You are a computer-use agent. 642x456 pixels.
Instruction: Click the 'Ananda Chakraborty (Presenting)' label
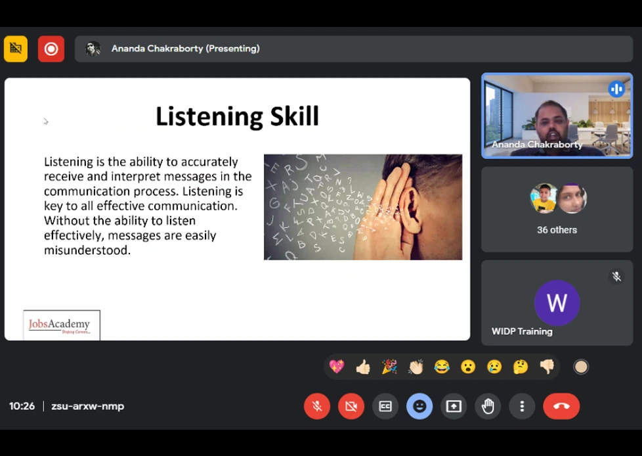coord(186,49)
